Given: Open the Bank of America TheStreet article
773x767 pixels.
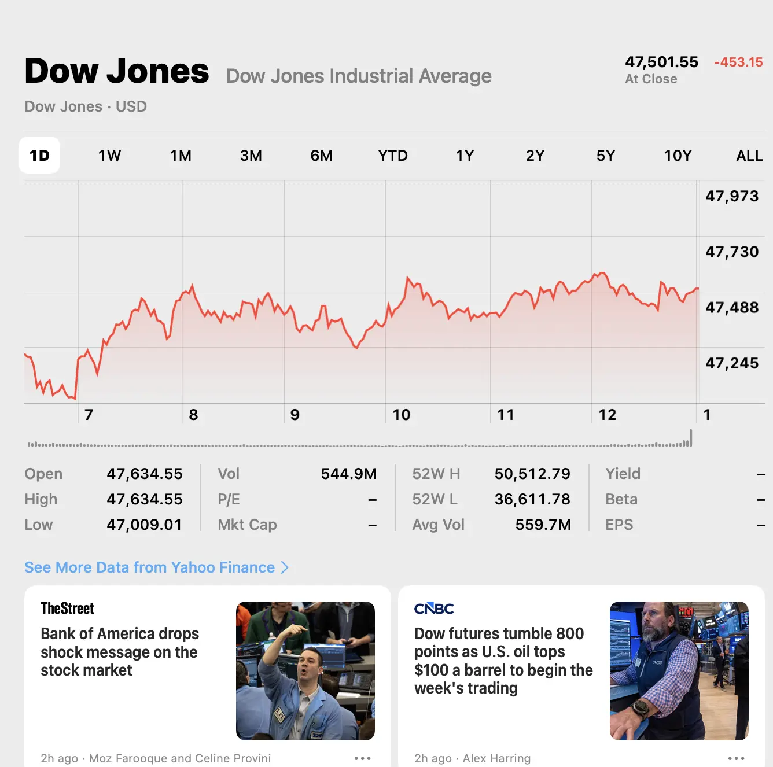Looking at the screenshot, I should 119,652.
